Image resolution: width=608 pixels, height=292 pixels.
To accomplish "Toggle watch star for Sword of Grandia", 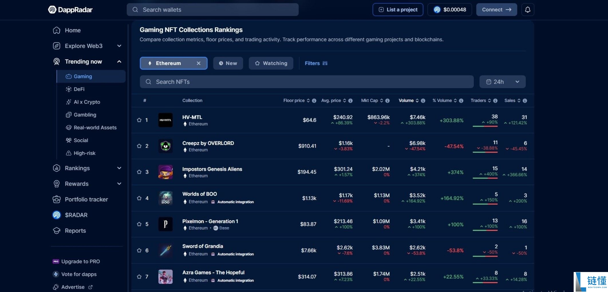I will 139,250.
